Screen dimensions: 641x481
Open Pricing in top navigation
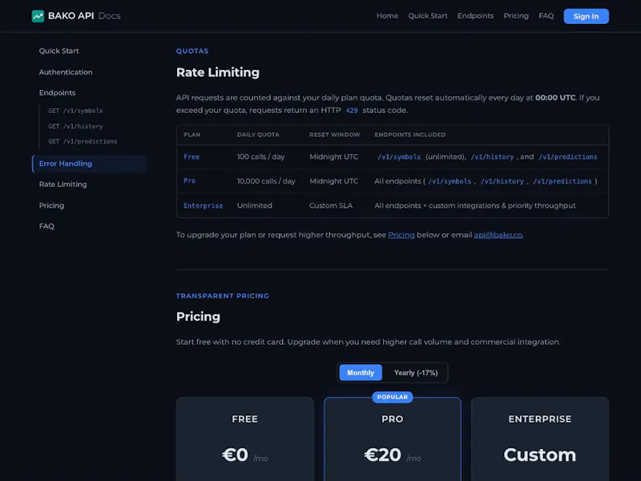[x=516, y=16]
